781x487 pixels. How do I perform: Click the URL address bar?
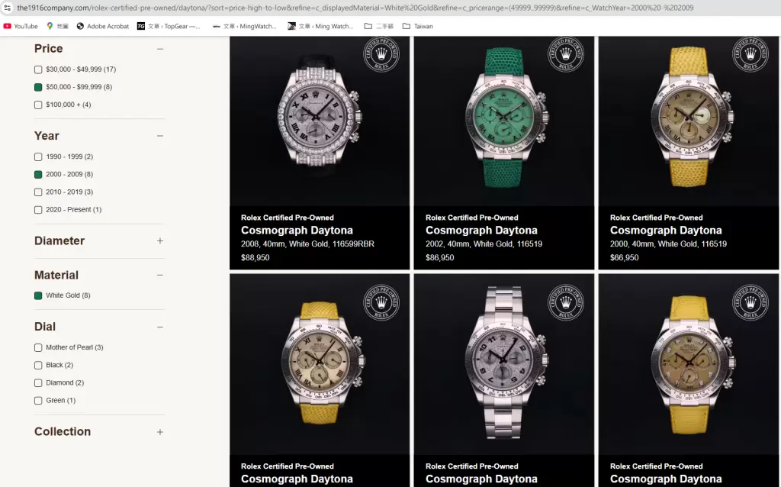coord(381,8)
